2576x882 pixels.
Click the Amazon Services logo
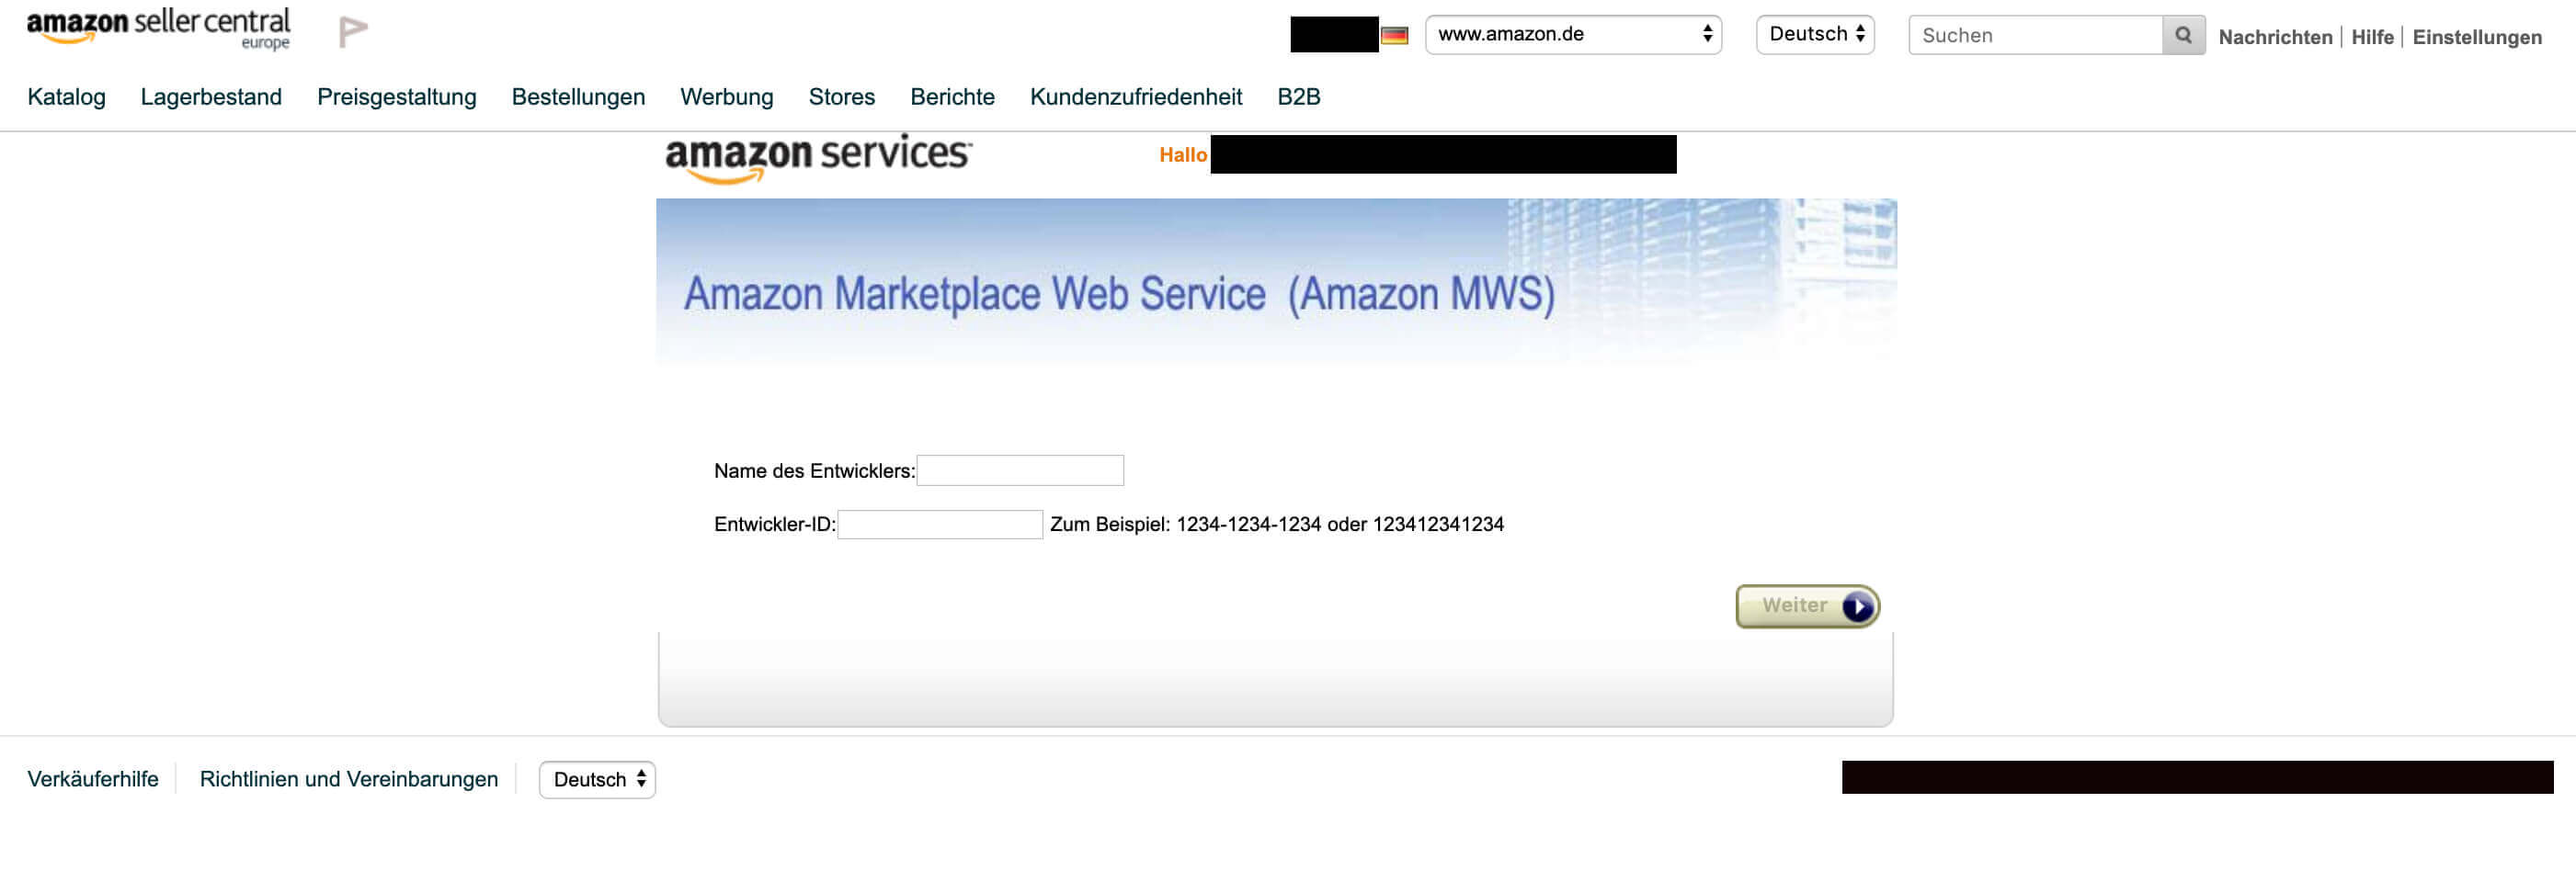click(818, 158)
